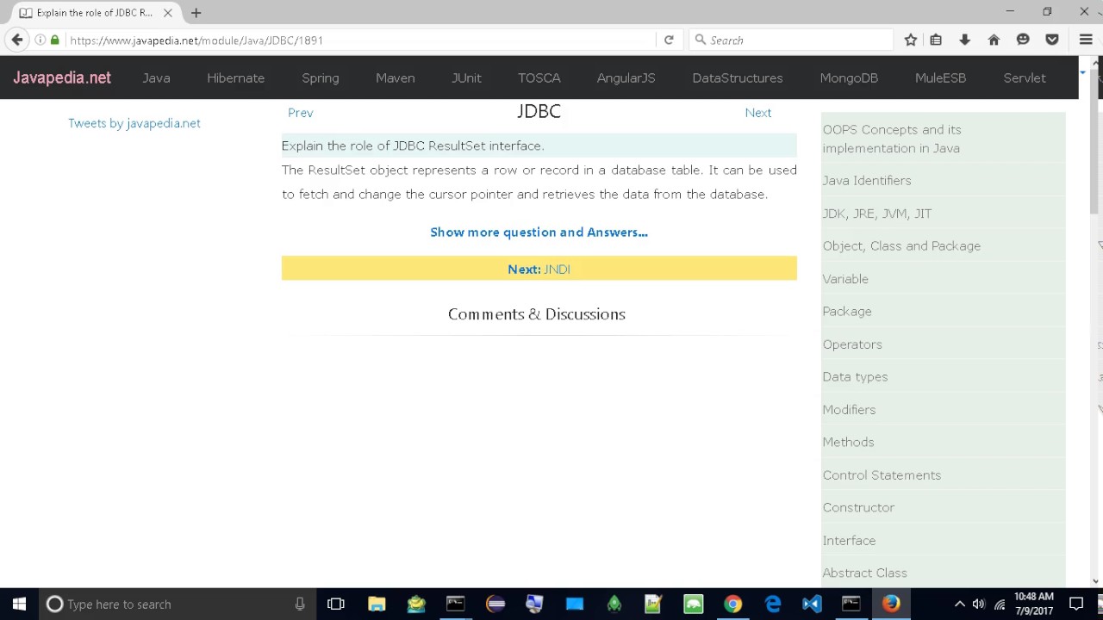Open JDK, JRE, JVM, JIT sidebar topic
Viewport: 1103px width, 620px height.
coord(877,214)
